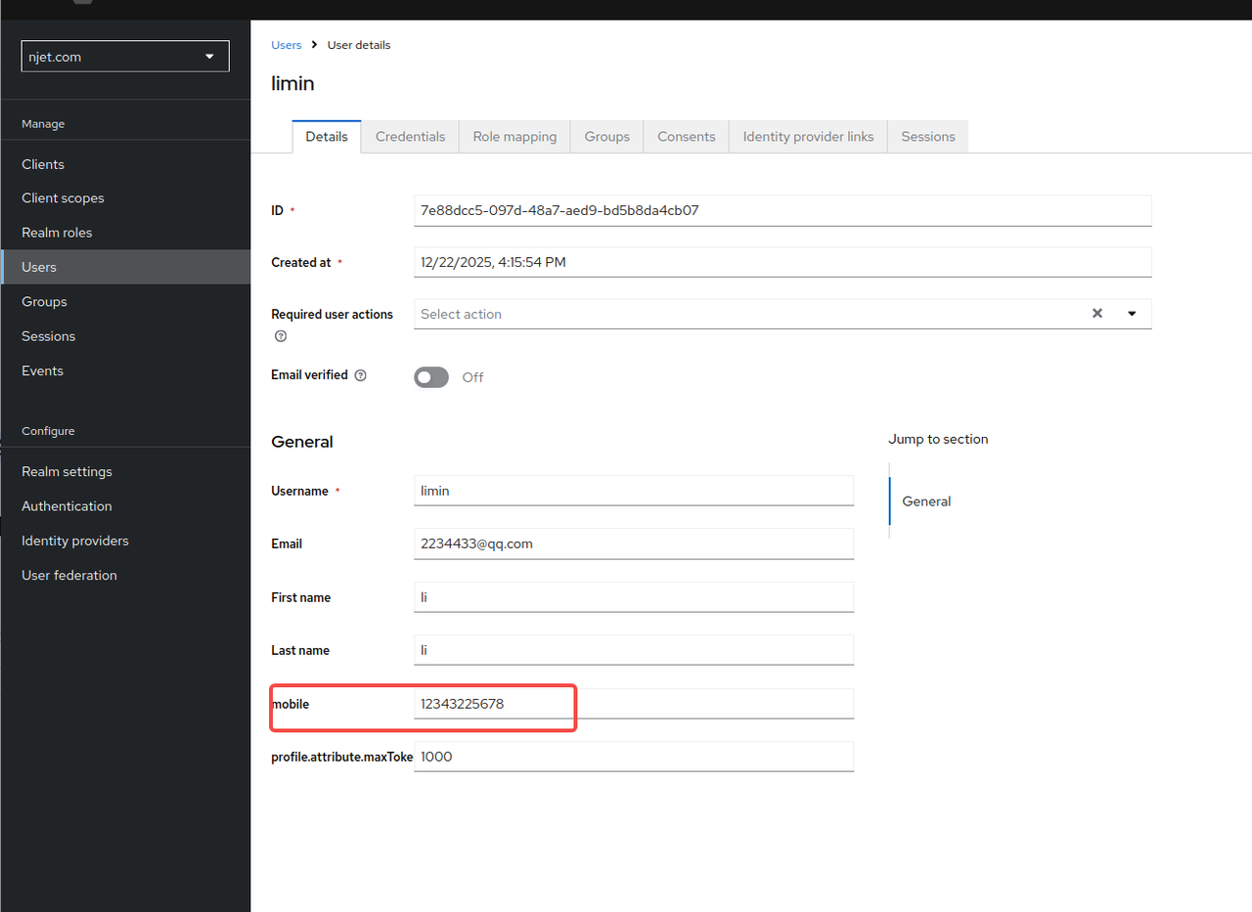Toggle the Email verified switch
Viewport: 1252px width, 912px height.
[x=431, y=377]
